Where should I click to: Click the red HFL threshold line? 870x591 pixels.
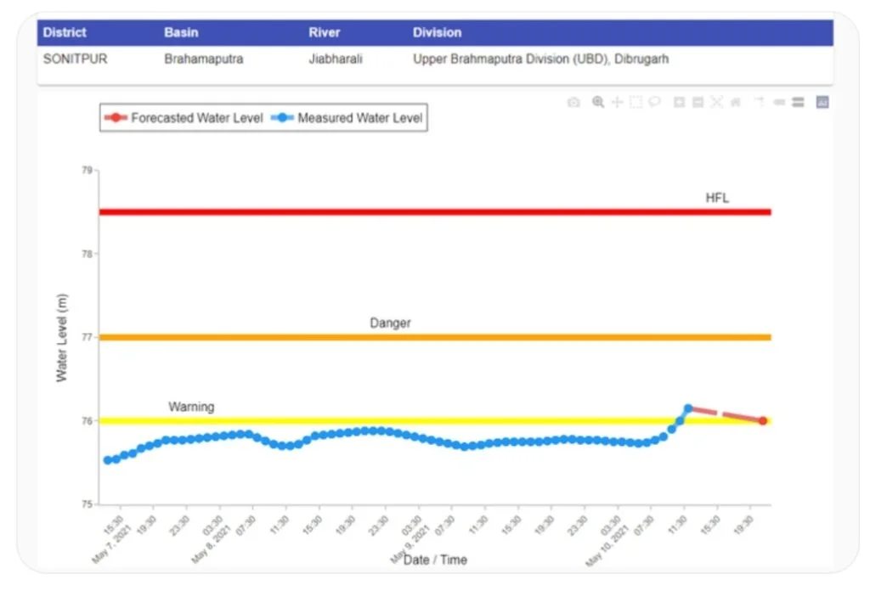[435, 211]
